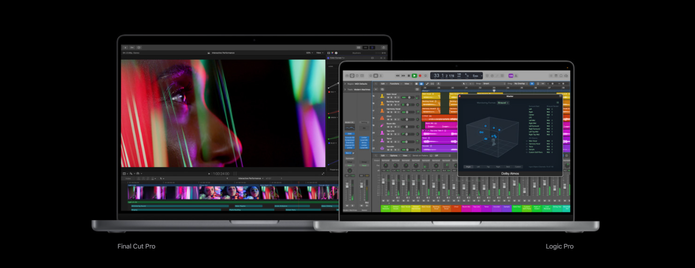Expand the Region MIDI Defaults disclosure
This screenshot has height=268, width=695.
tap(345, 84)
